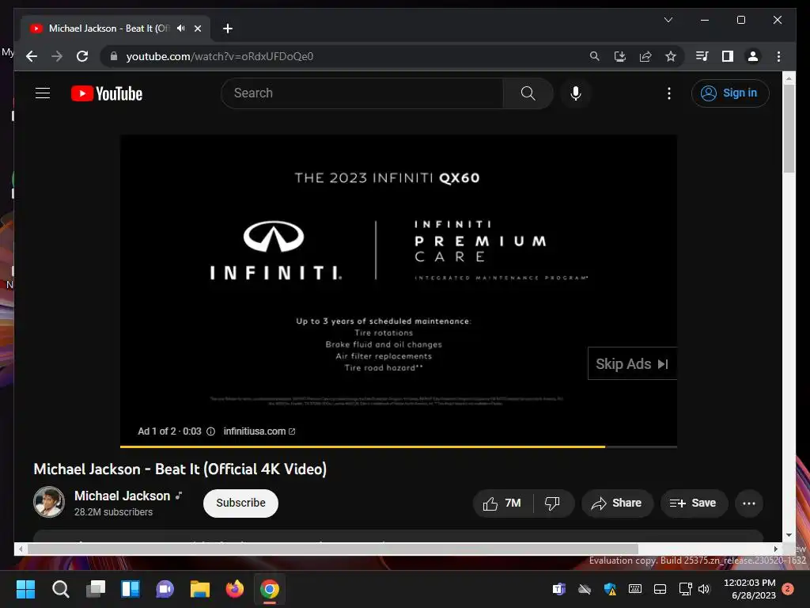Open Chrome zoom magnifier in address bar
Viewport: 810px width, 608px height.
(595, 56)
